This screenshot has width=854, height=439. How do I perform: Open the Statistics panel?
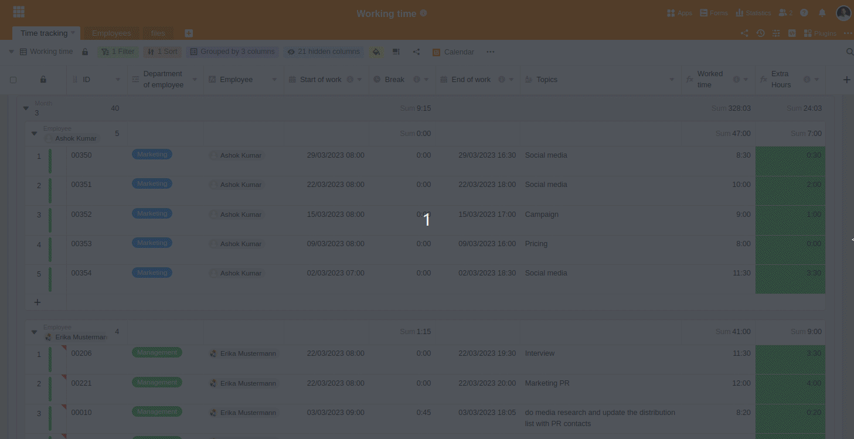(x=753, y=13)
